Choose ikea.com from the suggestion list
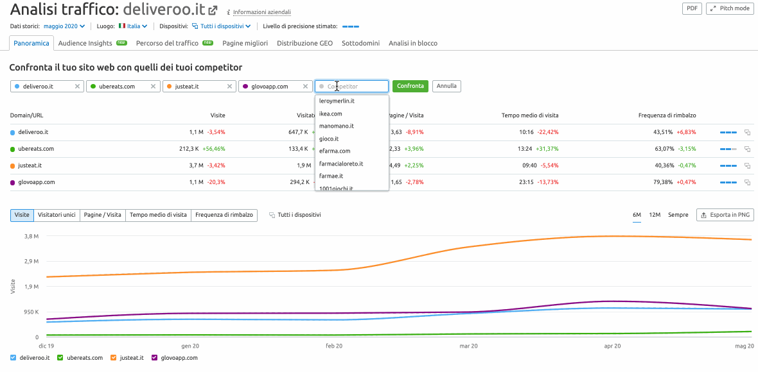Viewport: 758px width, 372px height. pos(351,114)
